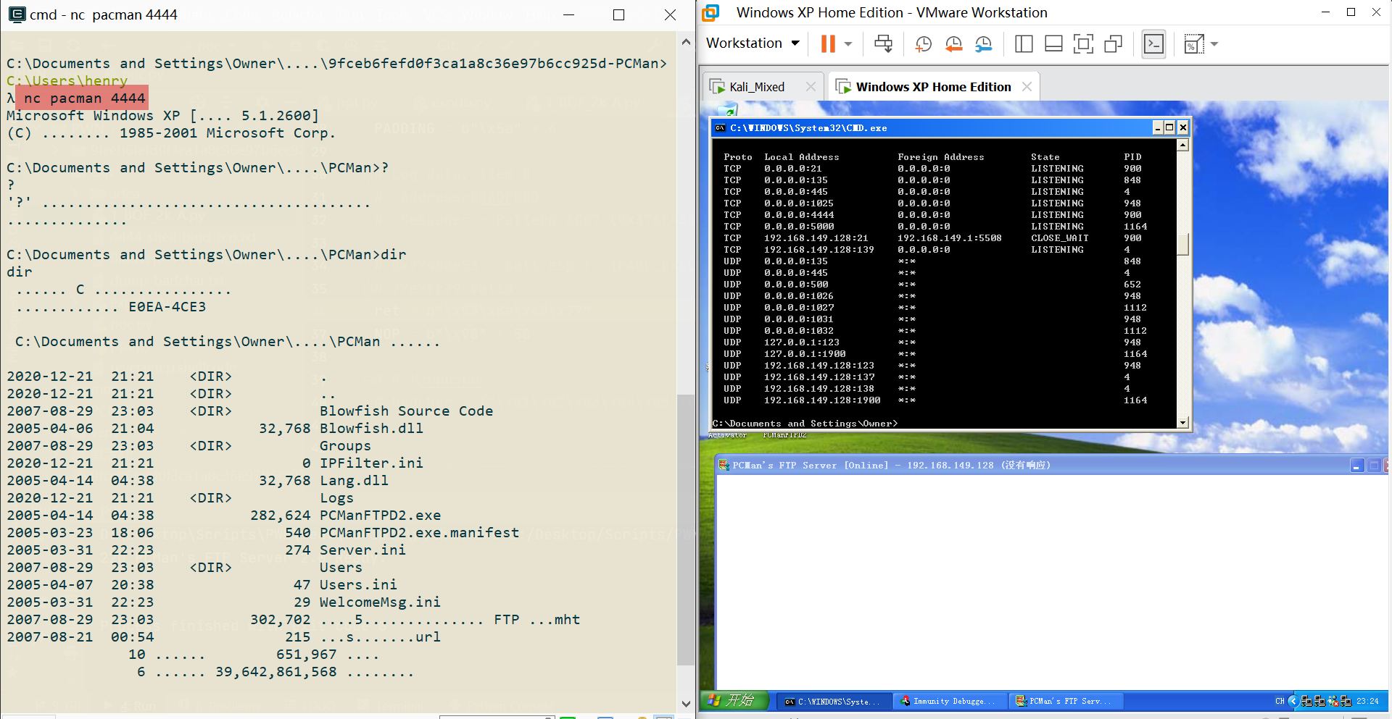Expand the stretch display options arrow

(1214, 44)
